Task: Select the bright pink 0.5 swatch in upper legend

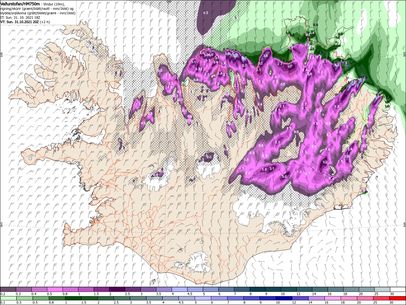Action: tap(55, 289)
